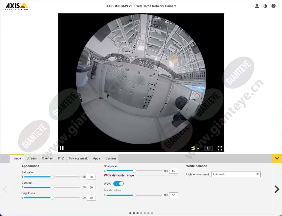The image size is (282, 216).
Task: Click the Saturation value field
Action: (x=91, y=177)
